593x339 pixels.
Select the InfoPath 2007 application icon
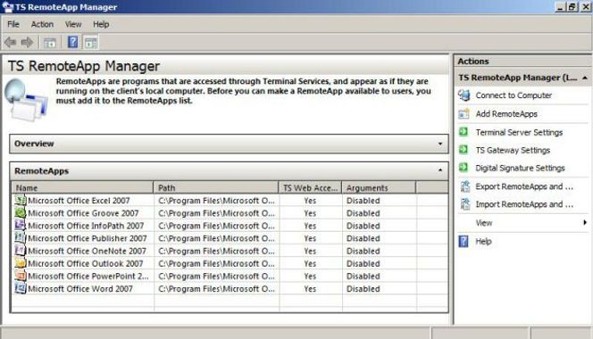[x=20, y=225]
